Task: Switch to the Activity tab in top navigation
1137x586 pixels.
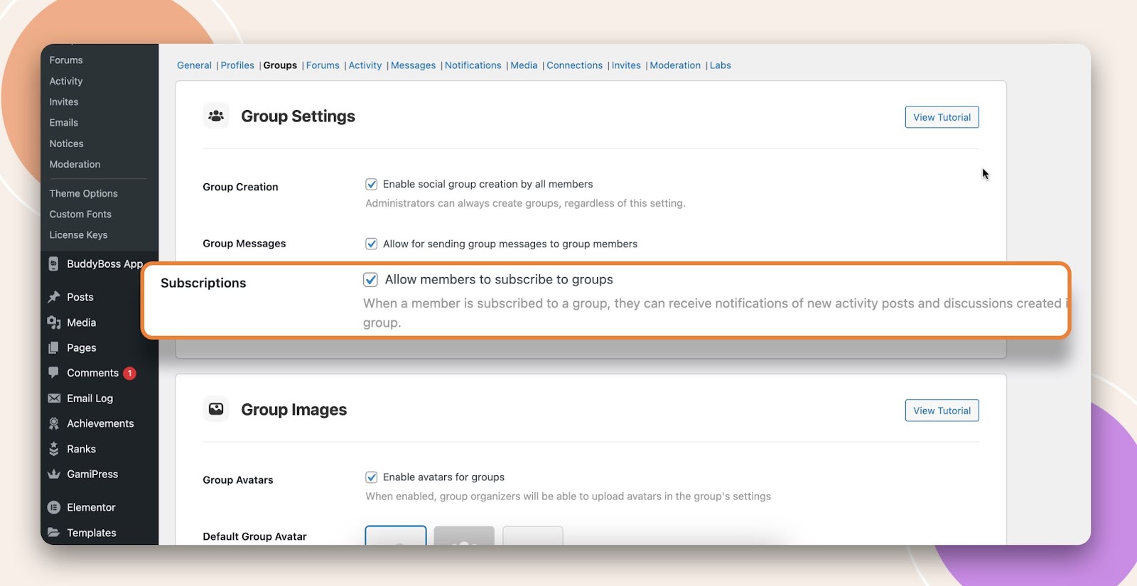Action: pos(365,65)
